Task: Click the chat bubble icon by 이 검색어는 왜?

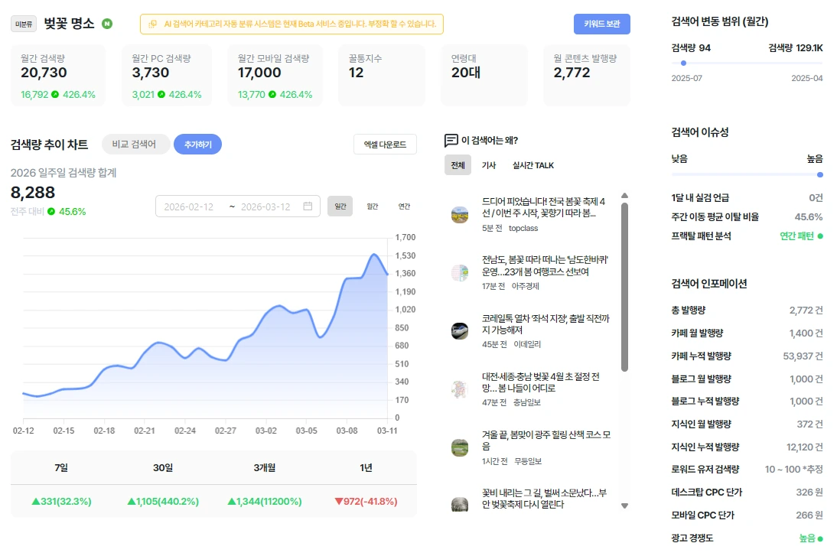Action: pos(451,140)
